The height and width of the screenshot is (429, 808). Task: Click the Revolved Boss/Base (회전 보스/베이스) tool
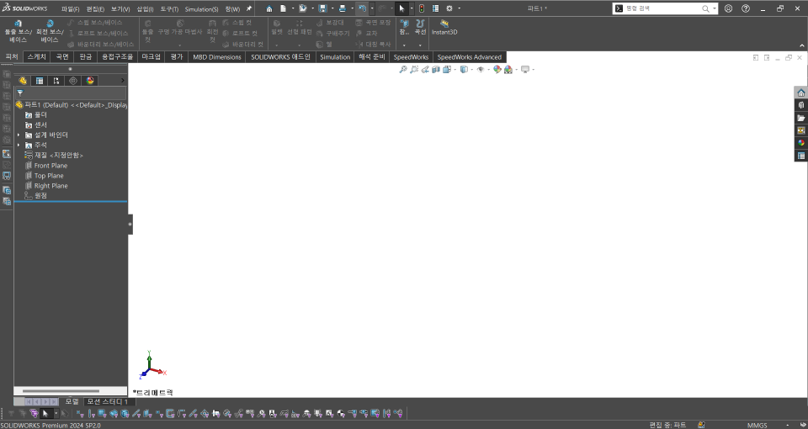click(x=50, y=31)
